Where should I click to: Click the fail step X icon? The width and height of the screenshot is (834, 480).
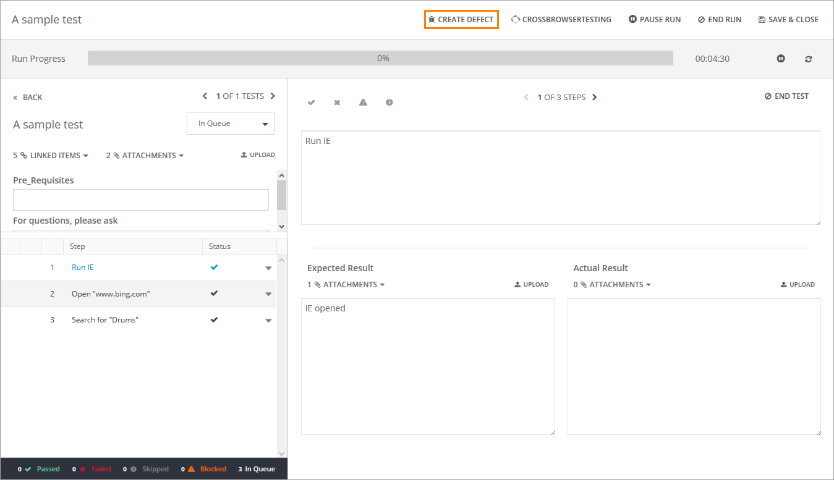coord(337,103)
